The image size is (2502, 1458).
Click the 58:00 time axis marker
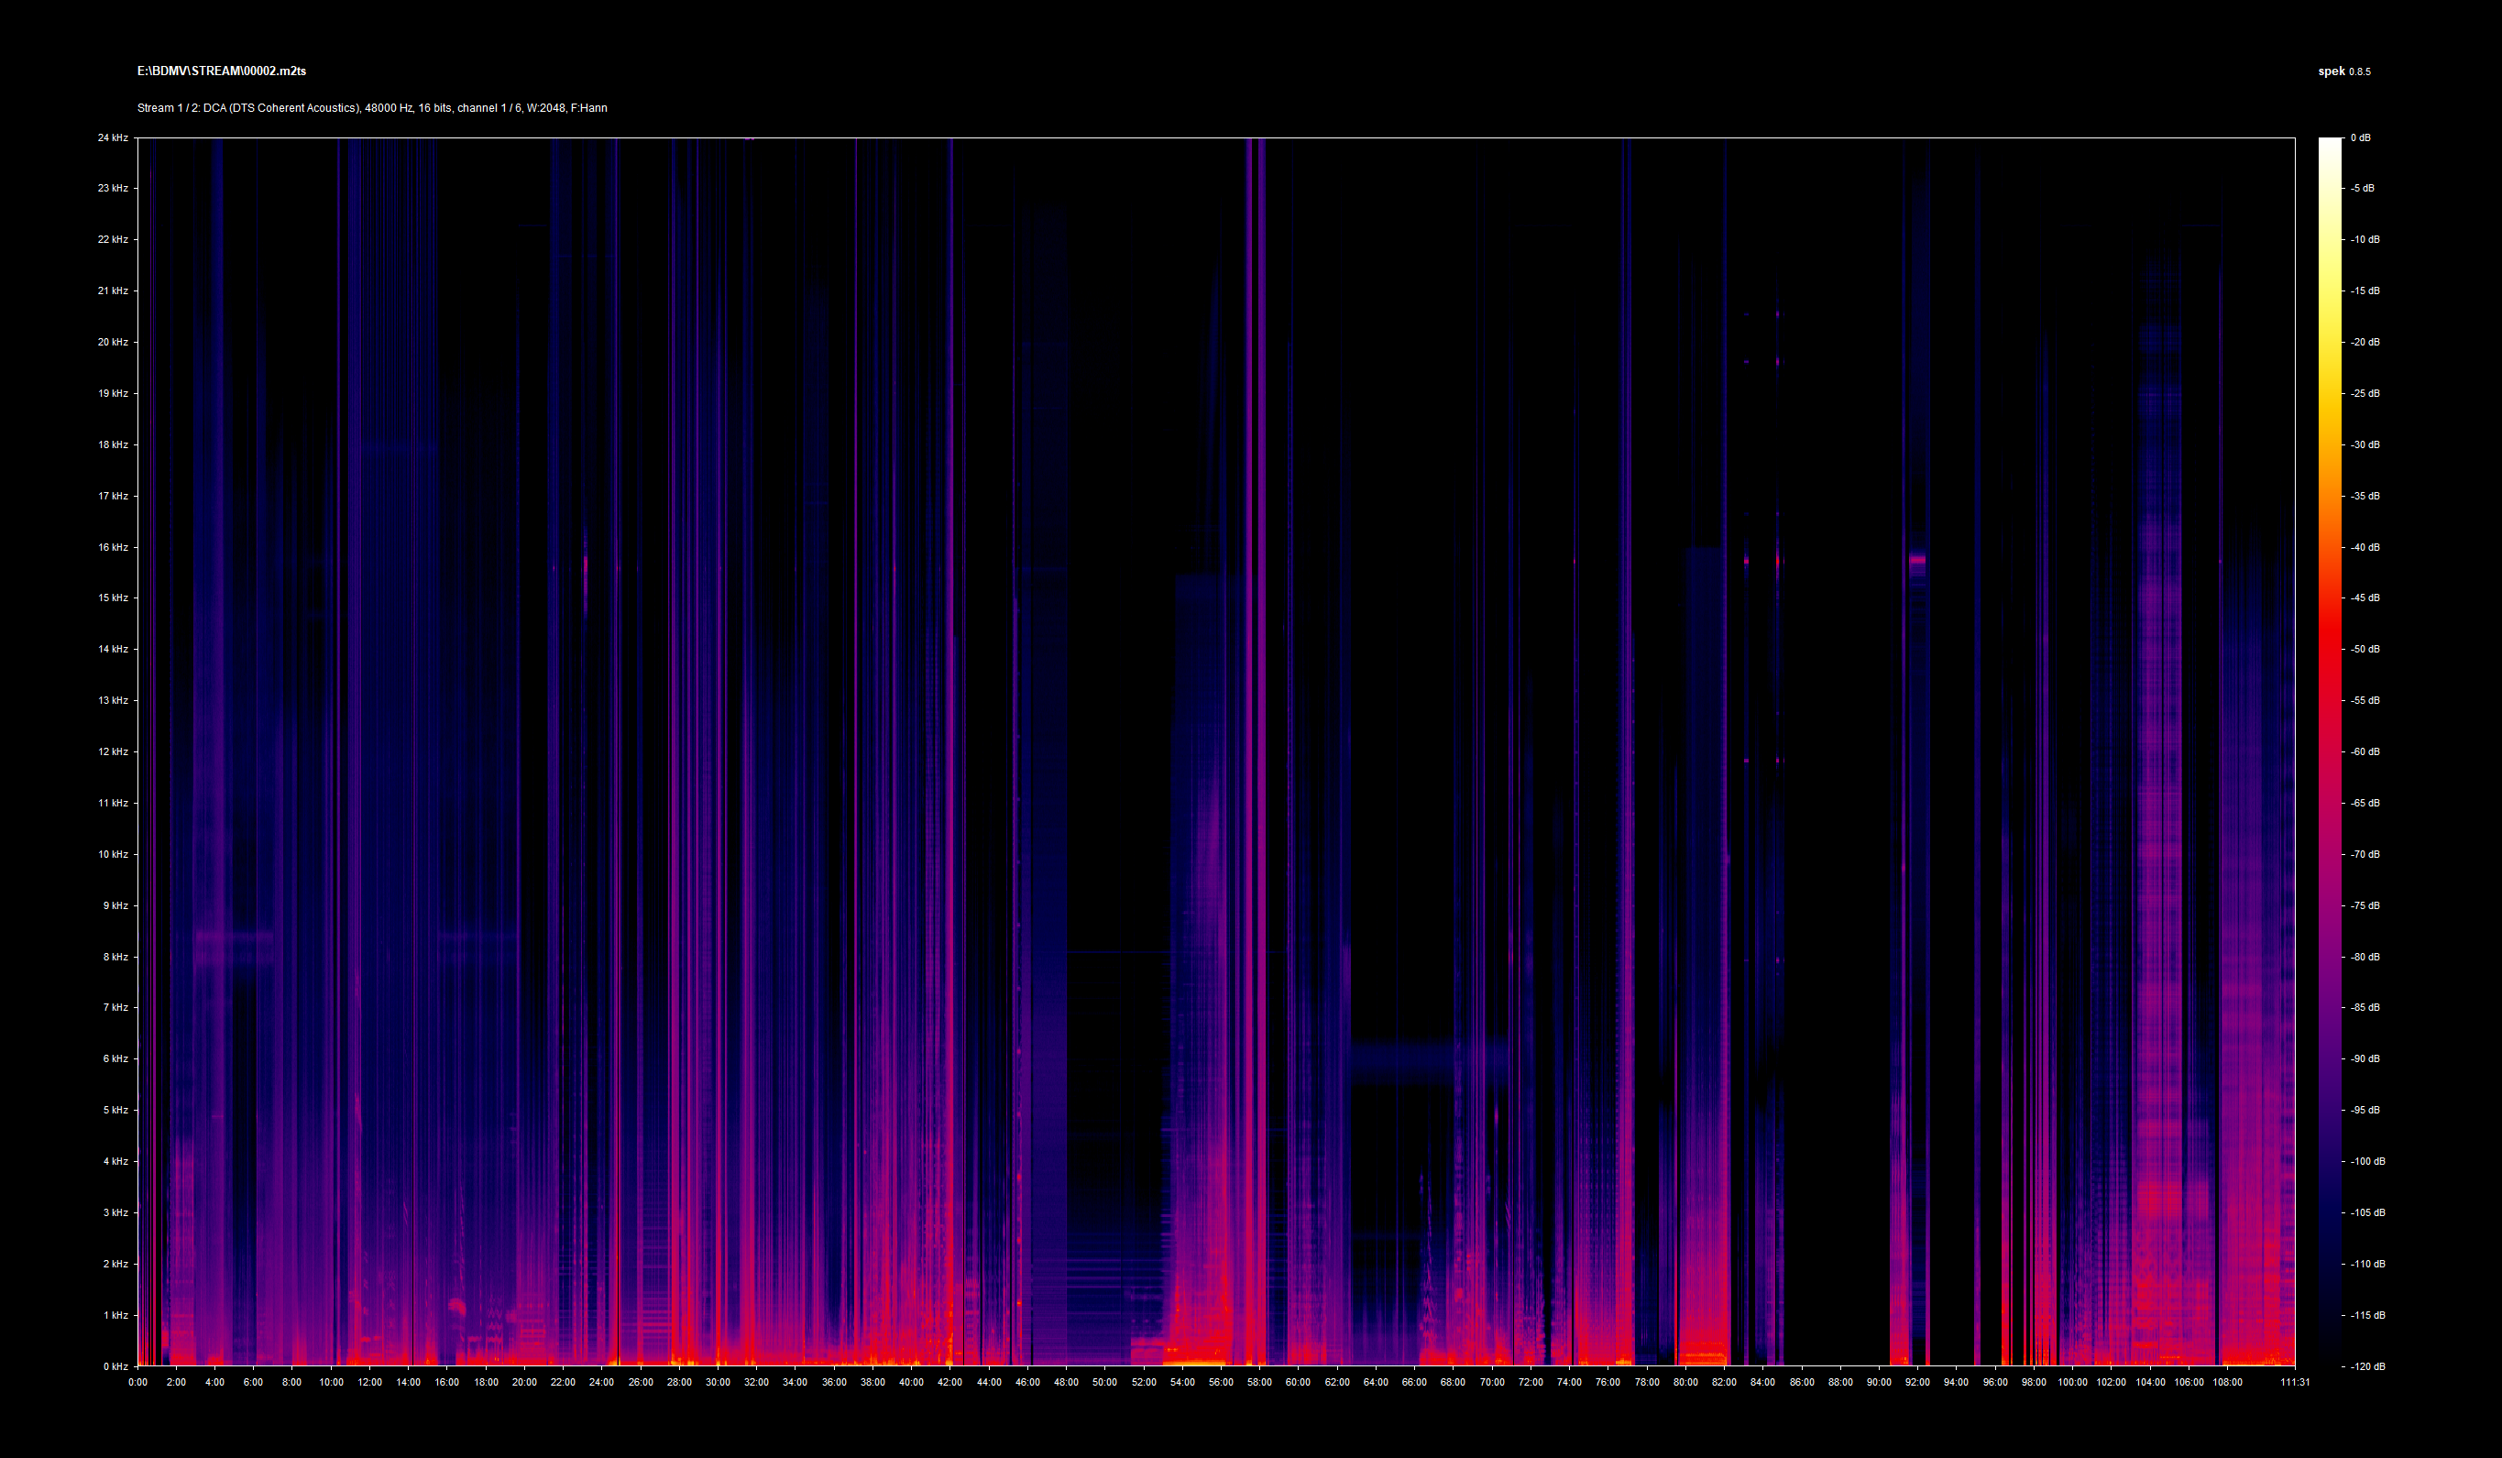point(1259,1383)
